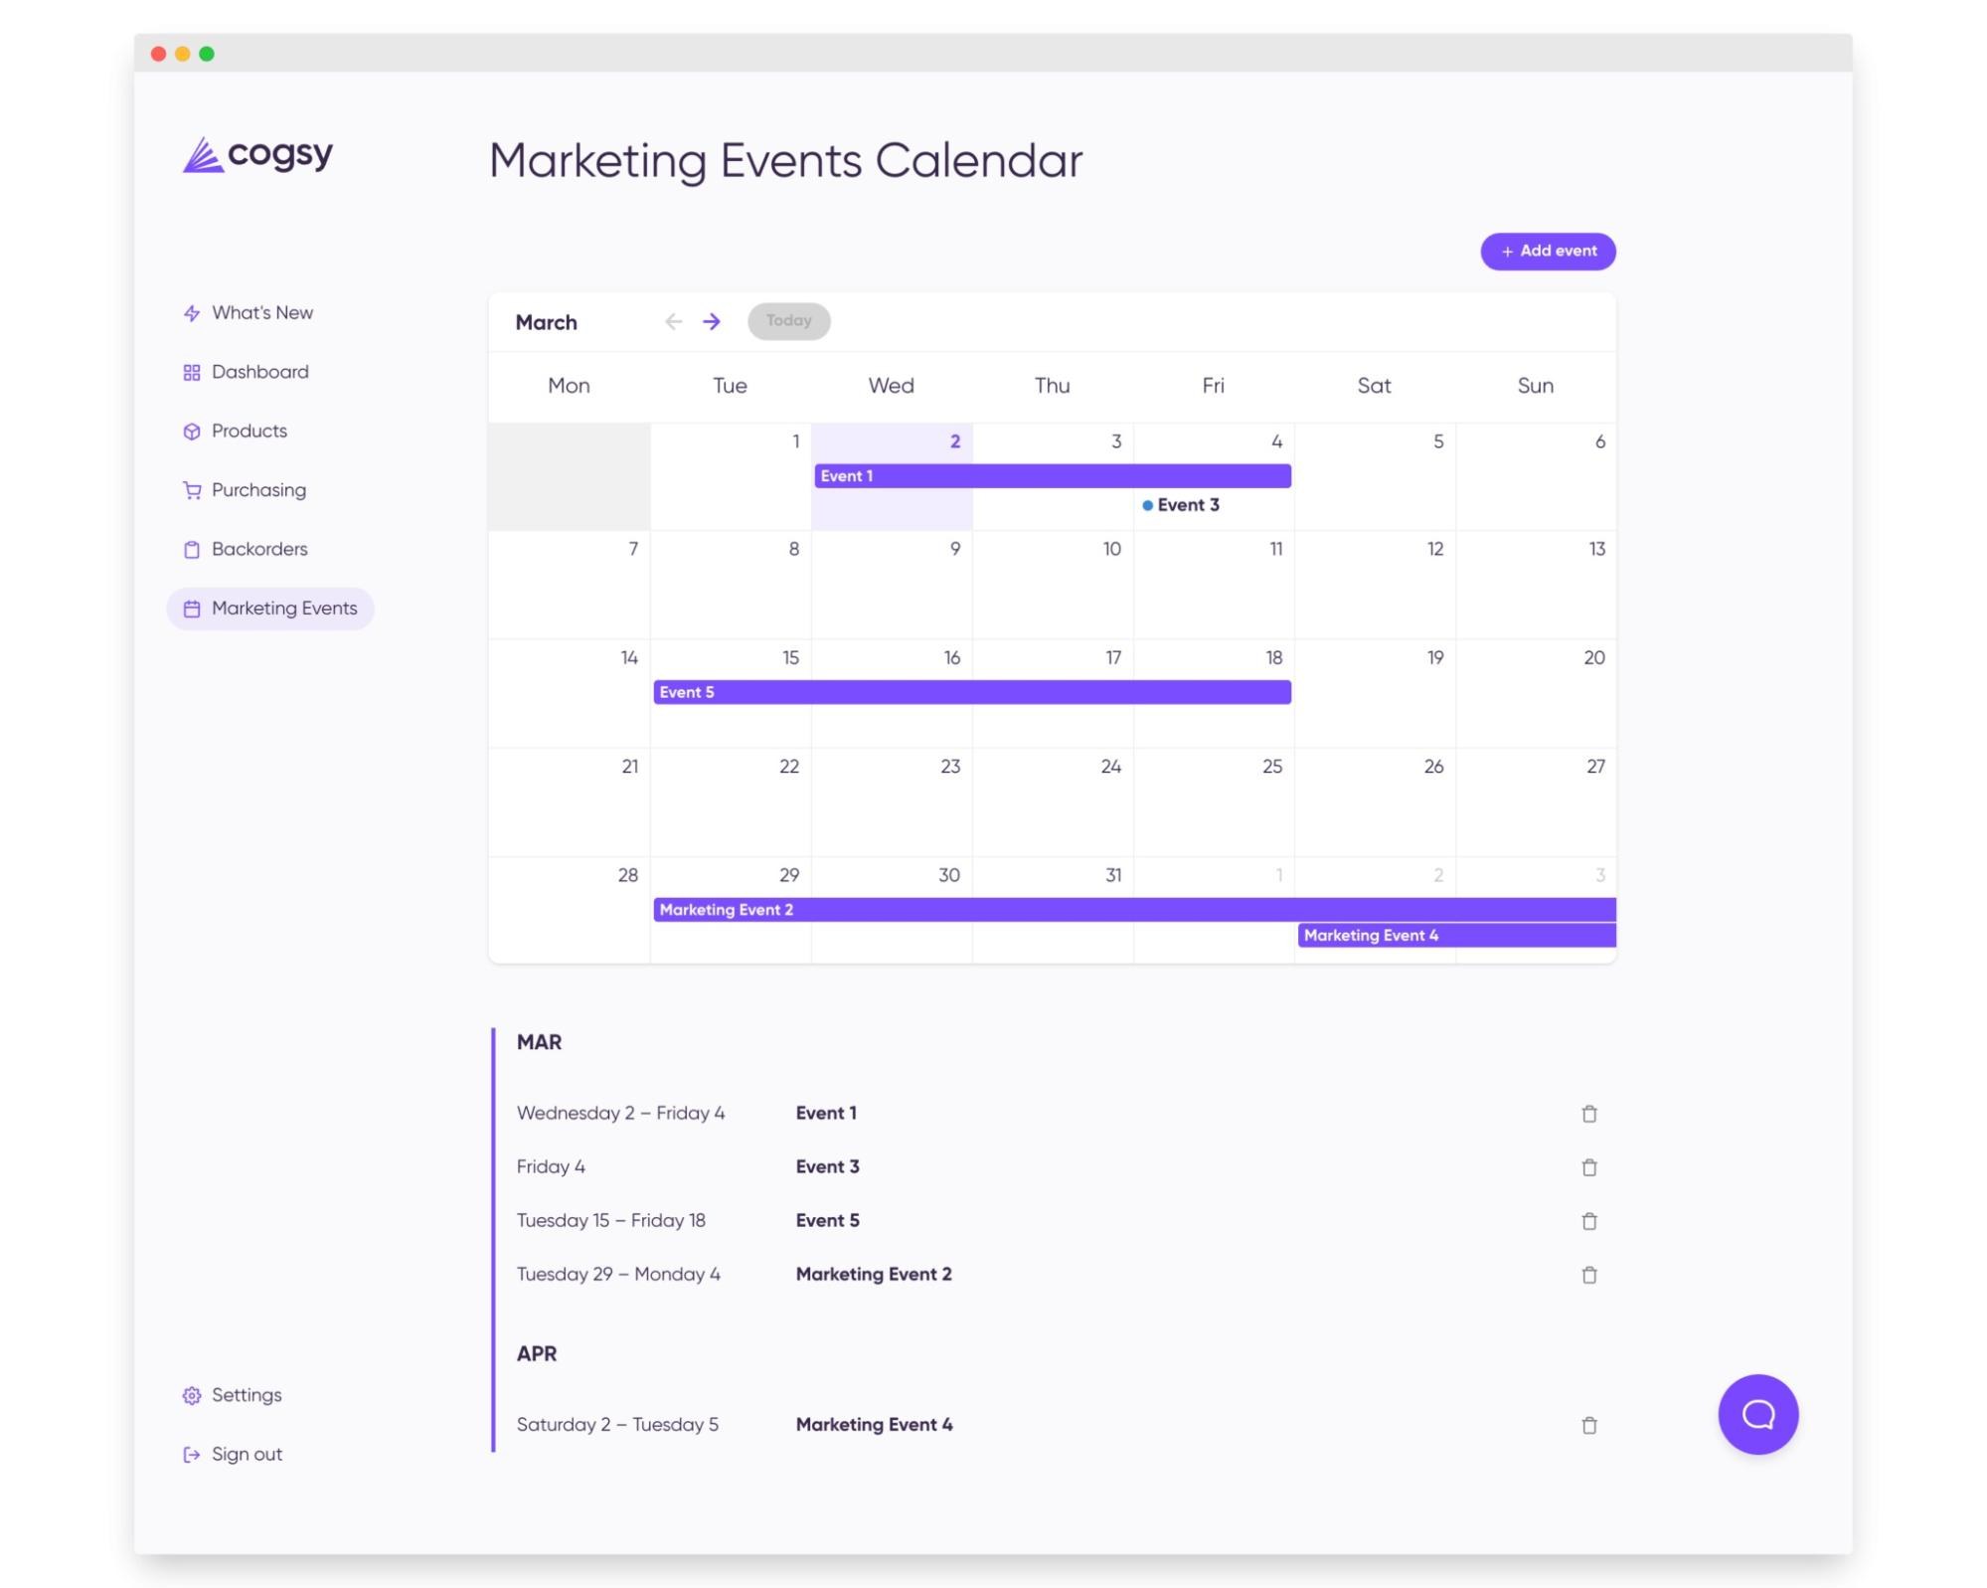Click the Backorders clipboard icon
This screenshot has height=1588, width=1987.
point(192,550)
